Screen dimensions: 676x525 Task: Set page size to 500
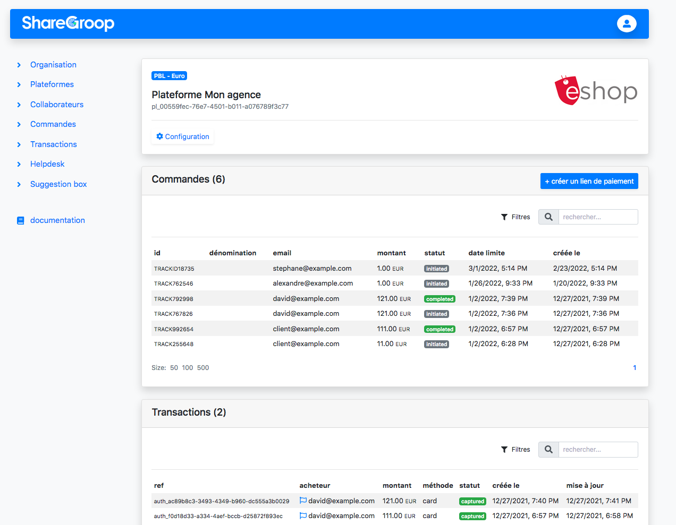203,368
